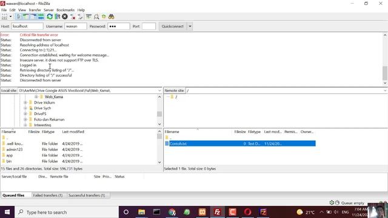
Task: Select the Foto dan Rekaman tree folder
Action: tap(49, 119)
